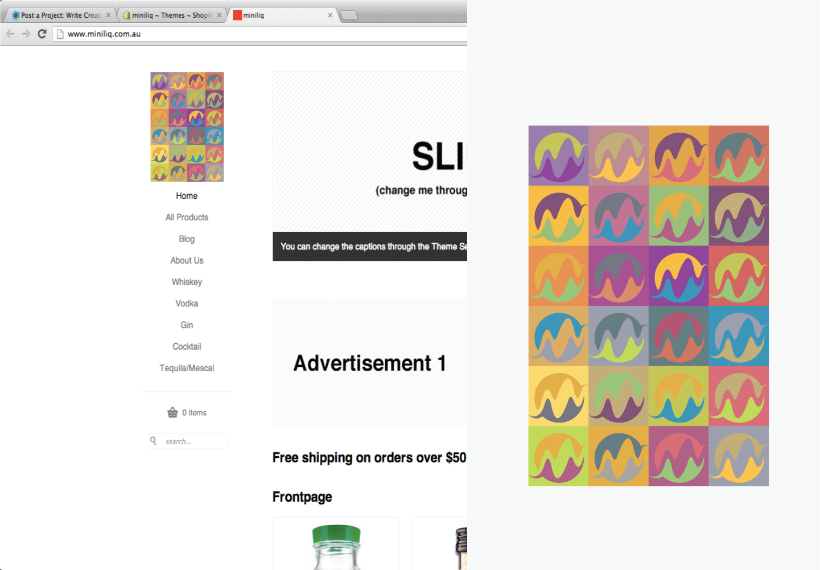Open the shopping basket icon
This screenshot has width=820, height=570.
172,412
